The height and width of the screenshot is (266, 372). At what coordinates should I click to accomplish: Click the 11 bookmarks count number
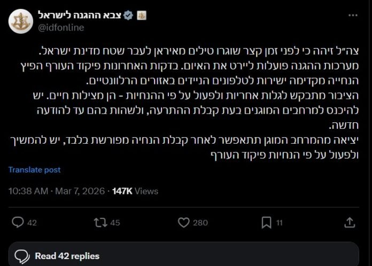280,222
